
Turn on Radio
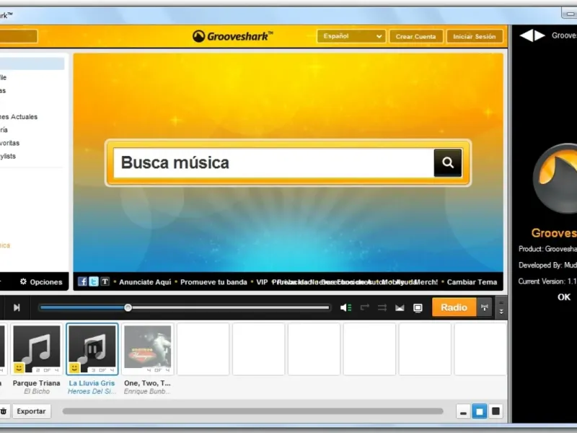(454, 307)
